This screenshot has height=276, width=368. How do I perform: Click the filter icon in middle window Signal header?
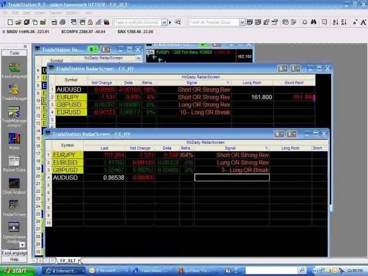coord(228,83)
